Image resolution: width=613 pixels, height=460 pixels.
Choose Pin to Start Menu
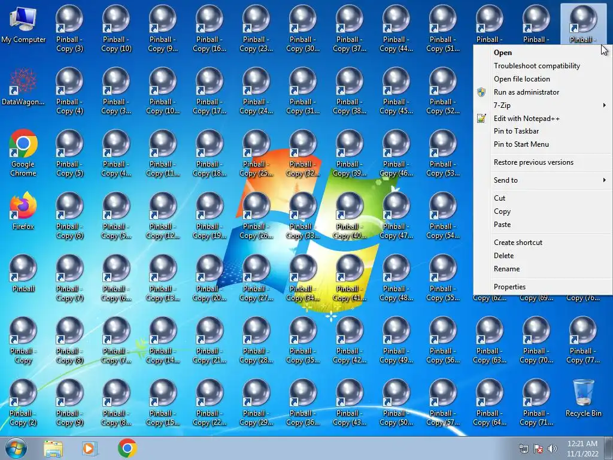tap(542, 144)
